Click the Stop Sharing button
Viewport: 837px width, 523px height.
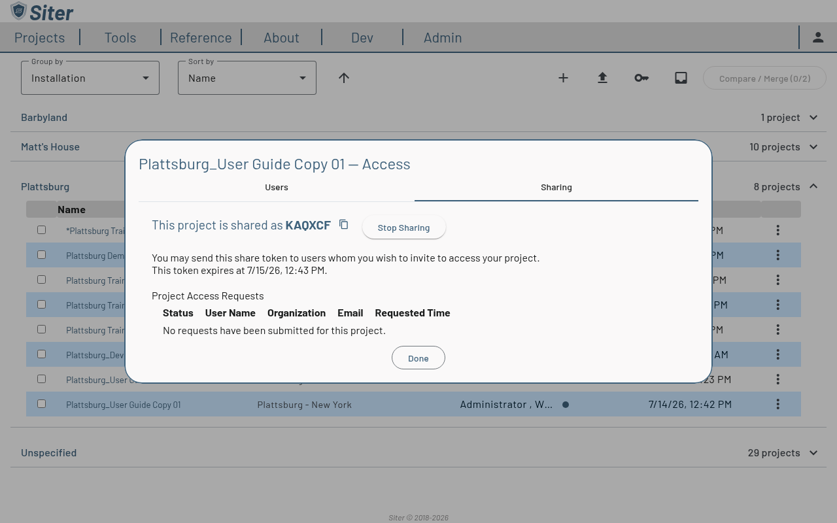coord(403,228)
